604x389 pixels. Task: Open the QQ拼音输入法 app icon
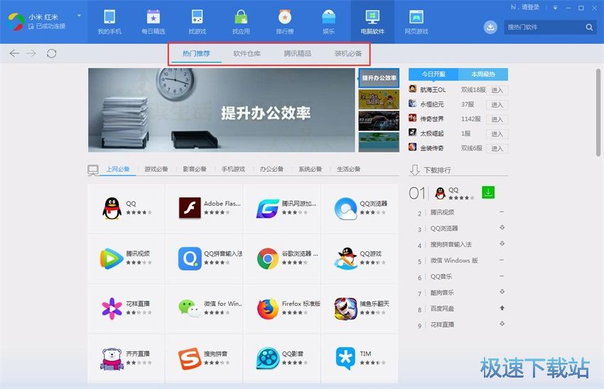click(190, 258)
